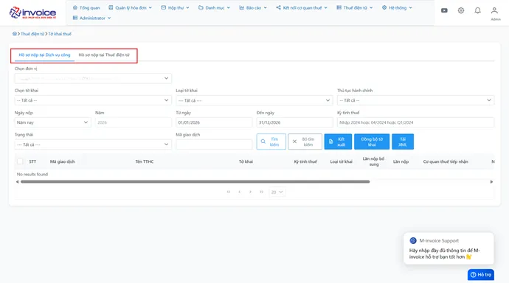This screenshot has height=283, width=509.
Task: Focus the Kỳ tính thuế input field
Action: pos(415,122)
